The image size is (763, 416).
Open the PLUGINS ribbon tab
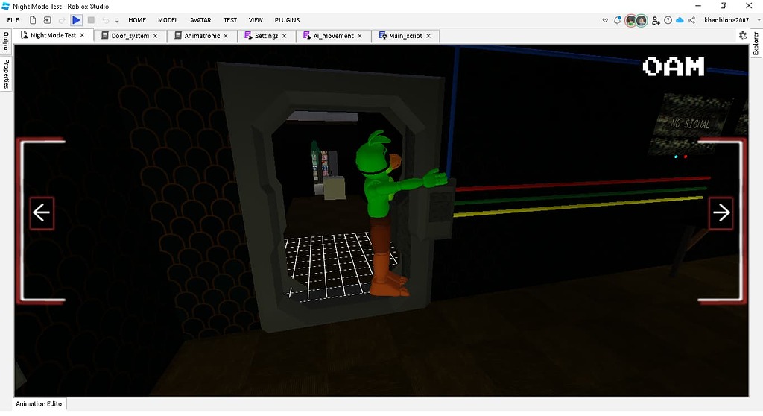(287, 20)
